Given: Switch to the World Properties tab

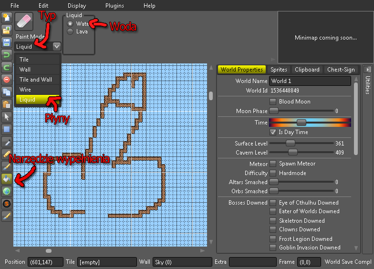Looking at the screenshot, I should (x=241, y=70).
